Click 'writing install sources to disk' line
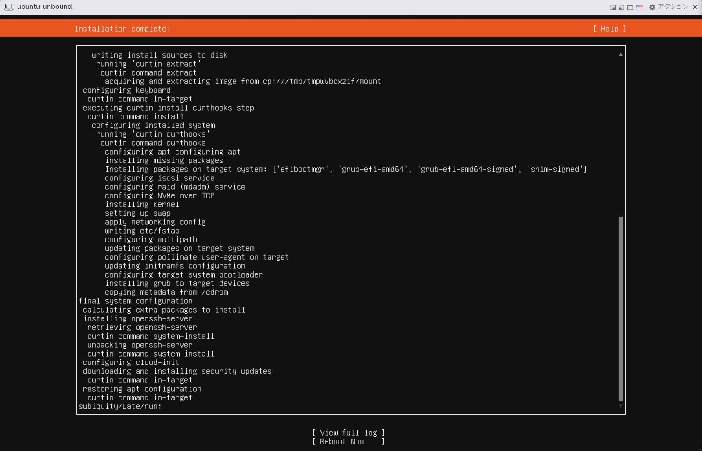The width and height of the screenshot is (702, 451). (x=160, y=55)
